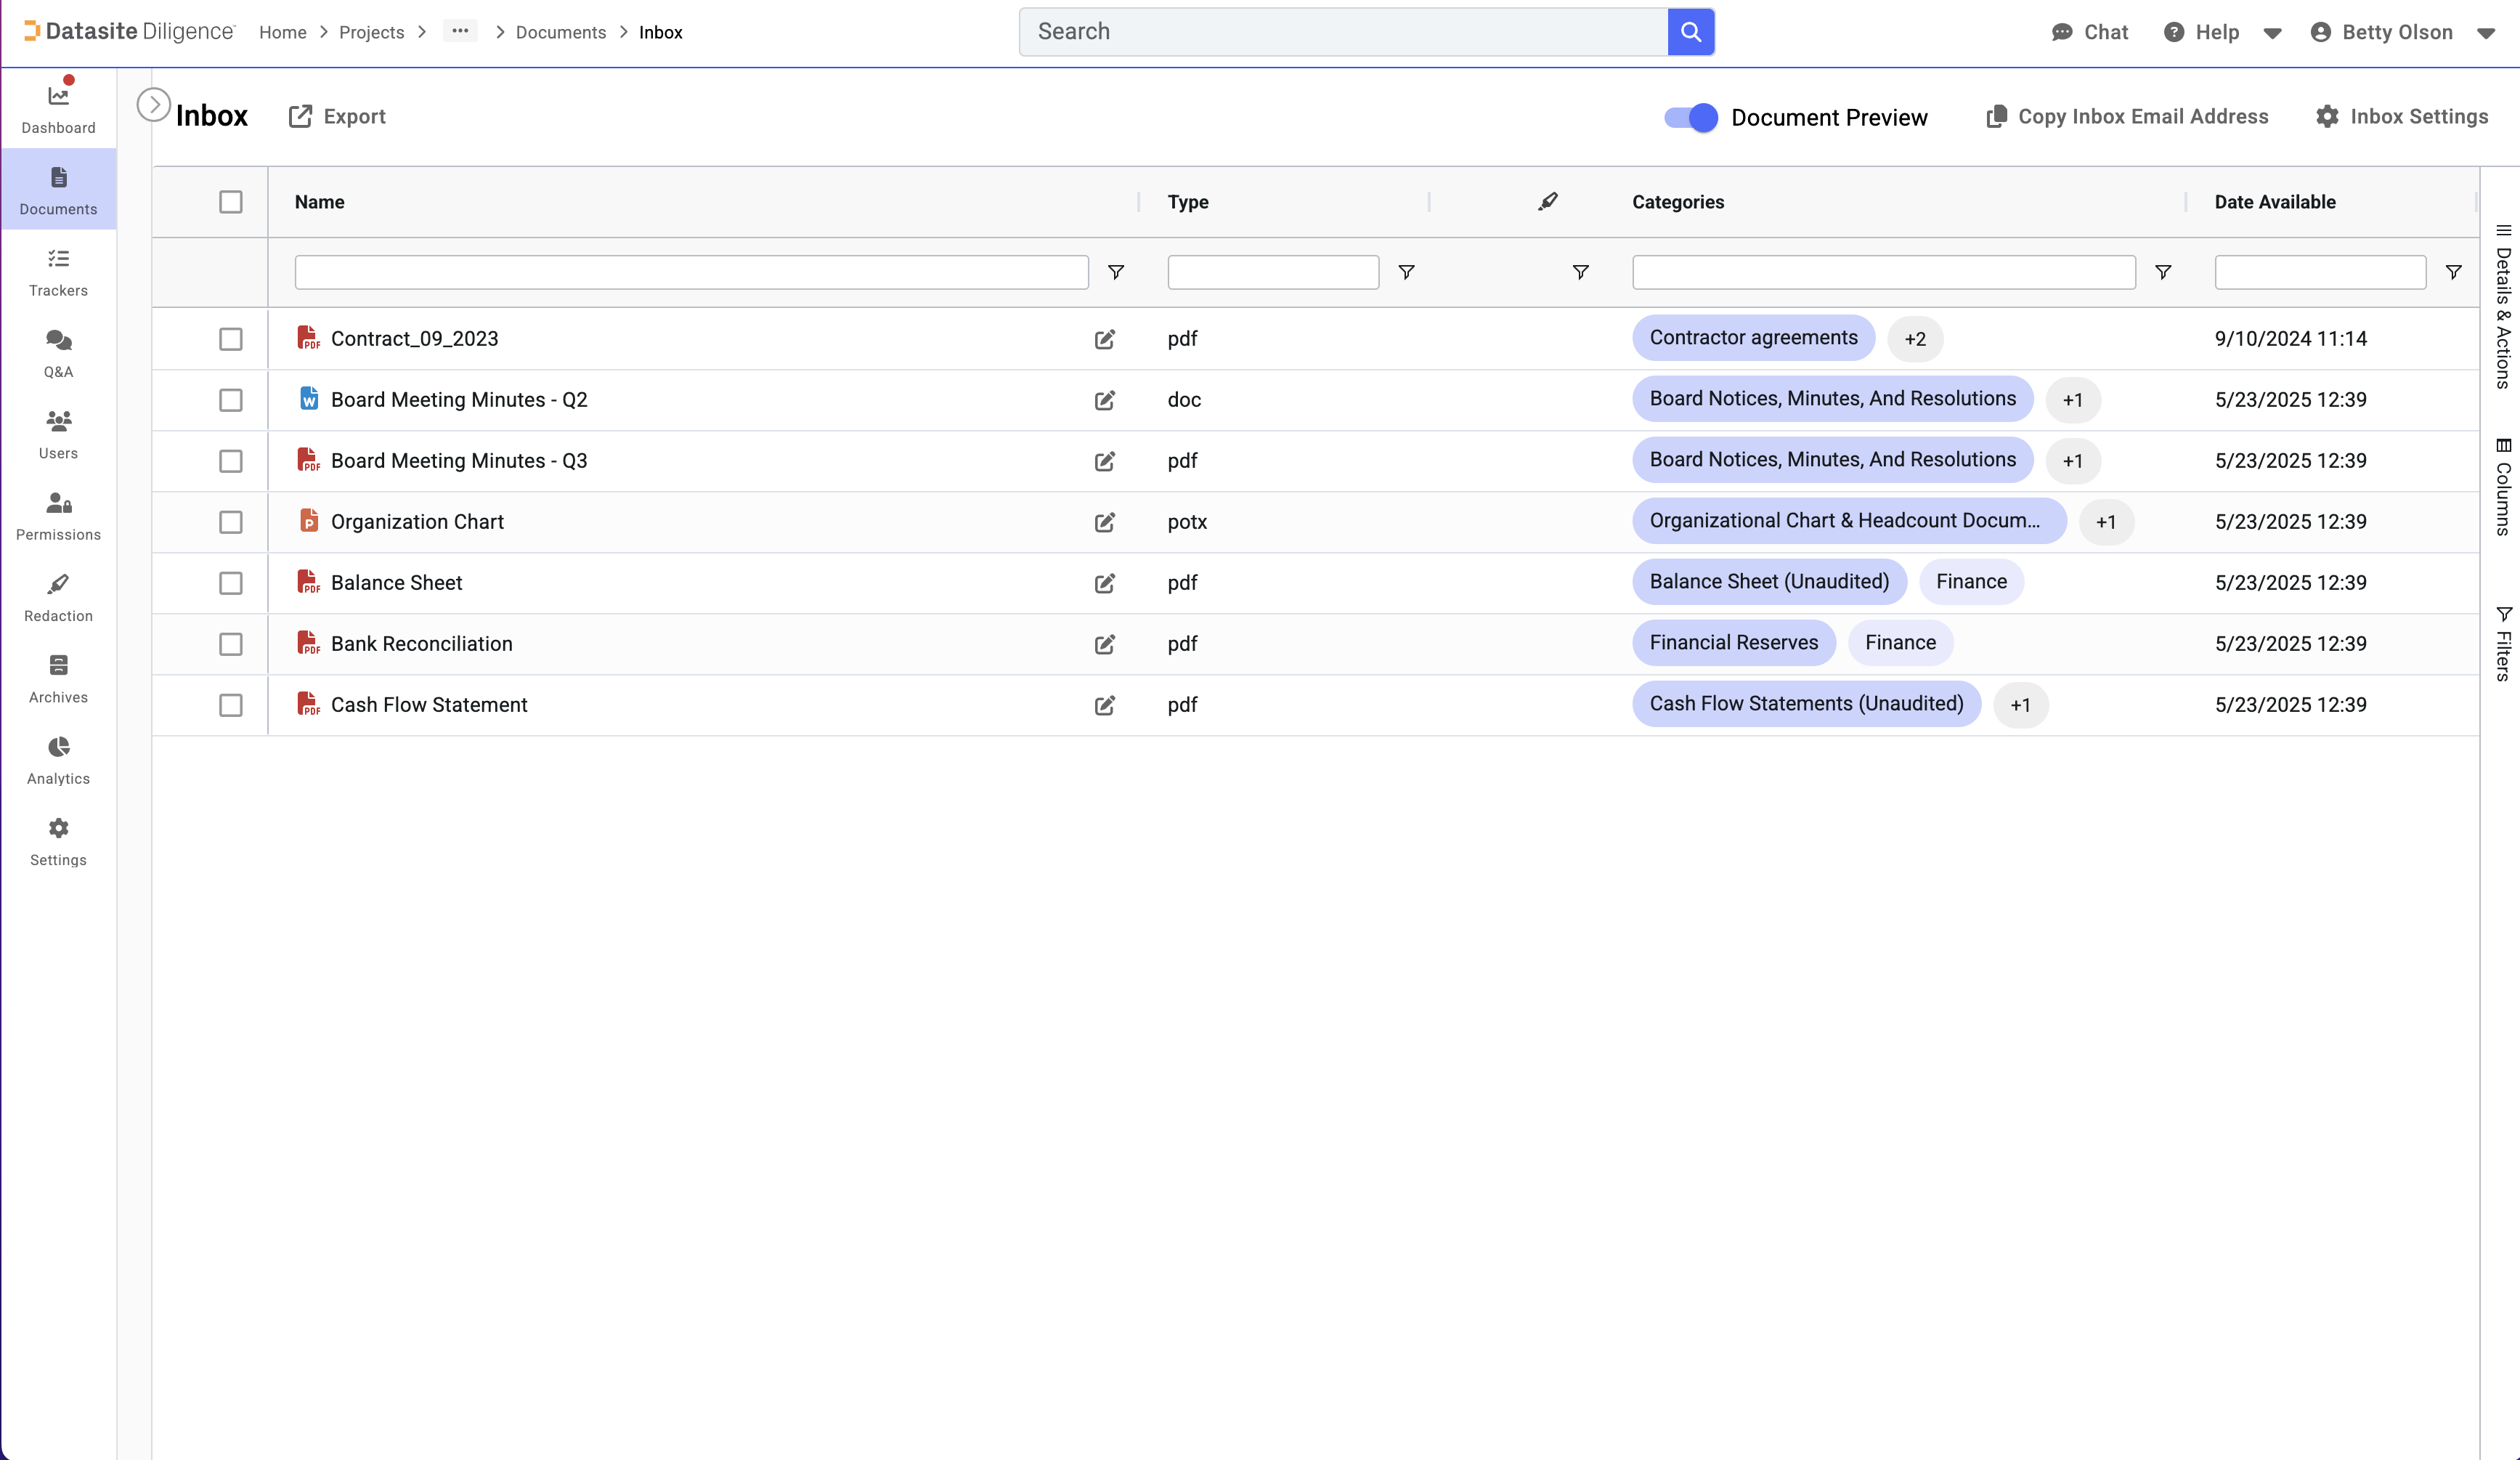Open the Betty Olson account dropdown
Viewport: 2520px width, 1460px height.
click(2486, 33)
